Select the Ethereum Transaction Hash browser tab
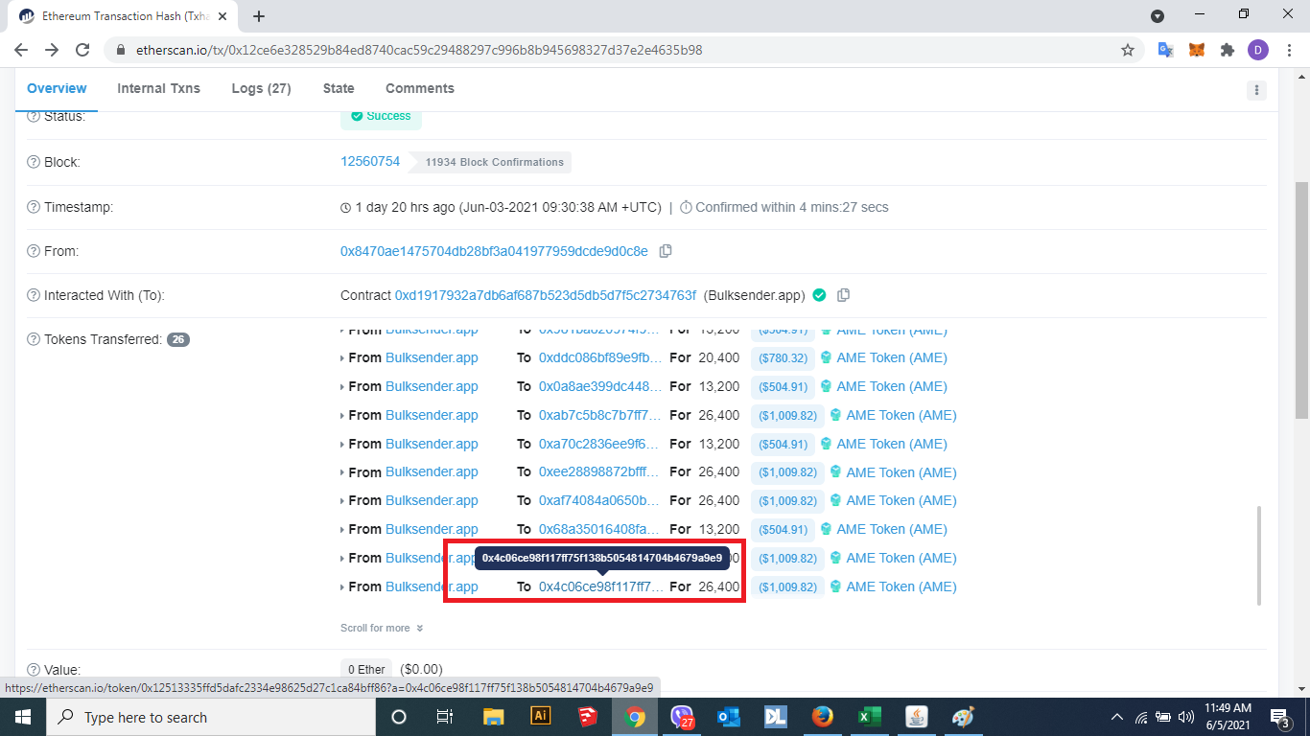This screenshot has width=1310, height=736. pyautogui.click(x=125, y=16)
